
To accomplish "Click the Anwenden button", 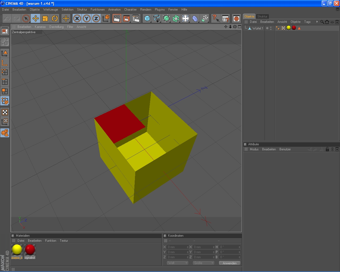I will pos(230,263).
